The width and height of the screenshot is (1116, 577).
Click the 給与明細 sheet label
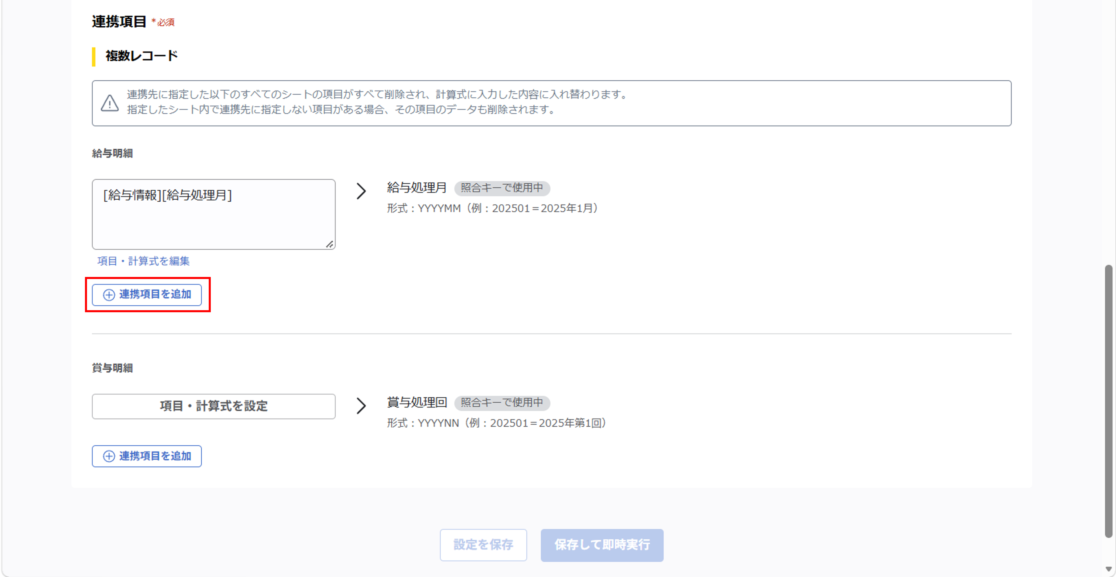(112, 153)
